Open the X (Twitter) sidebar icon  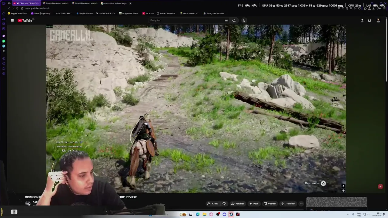pyautogui.click(x=4, y=51)
